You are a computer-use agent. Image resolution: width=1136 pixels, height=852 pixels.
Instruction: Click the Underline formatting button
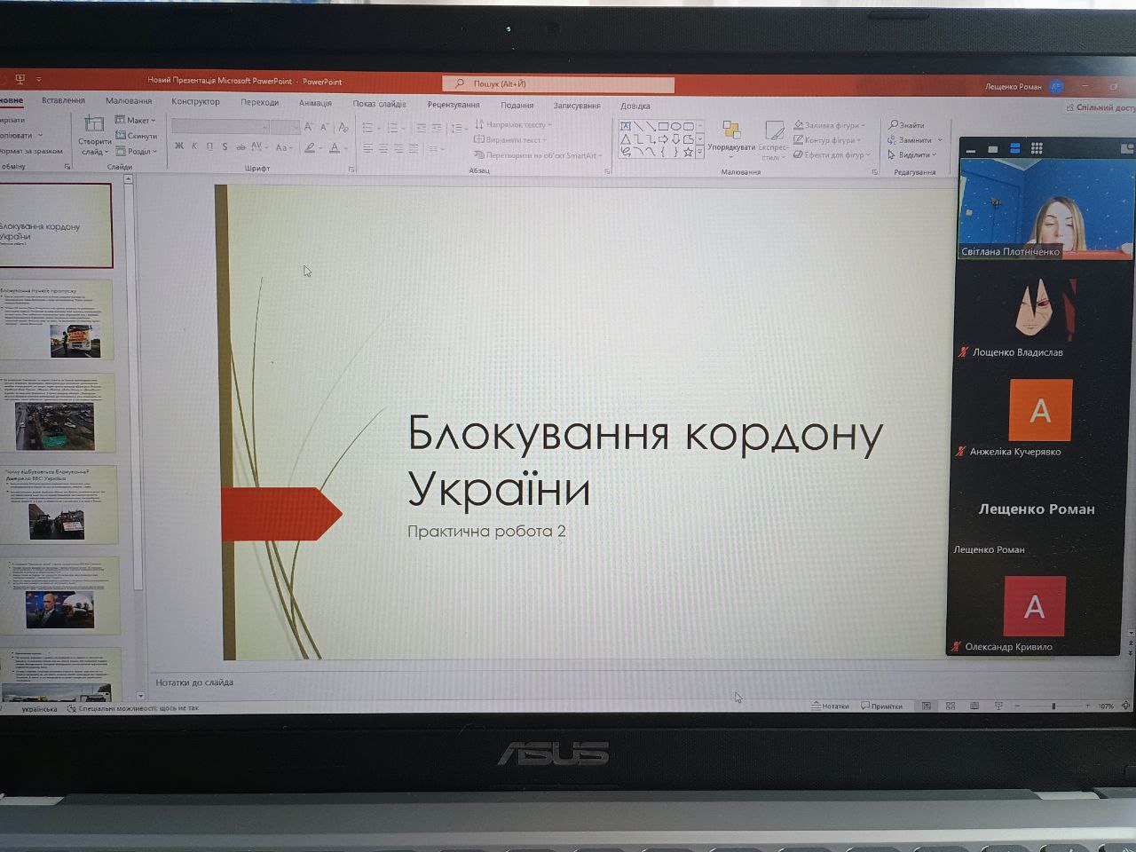[209, 146]
